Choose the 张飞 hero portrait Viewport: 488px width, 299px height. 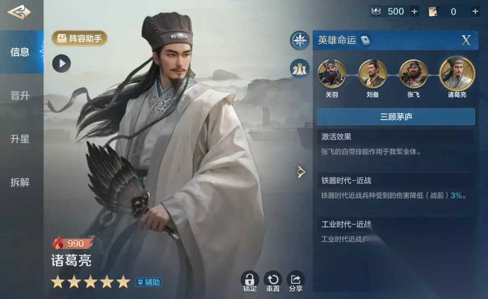[x=413, y=74]
